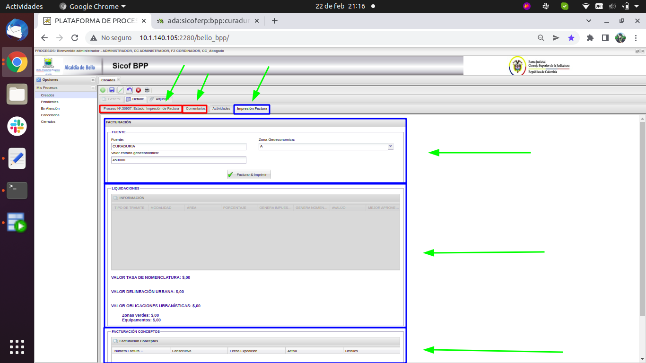Click the green pencil edit icon
Viewport: 646px width, 363px height.
click(121, 90)
